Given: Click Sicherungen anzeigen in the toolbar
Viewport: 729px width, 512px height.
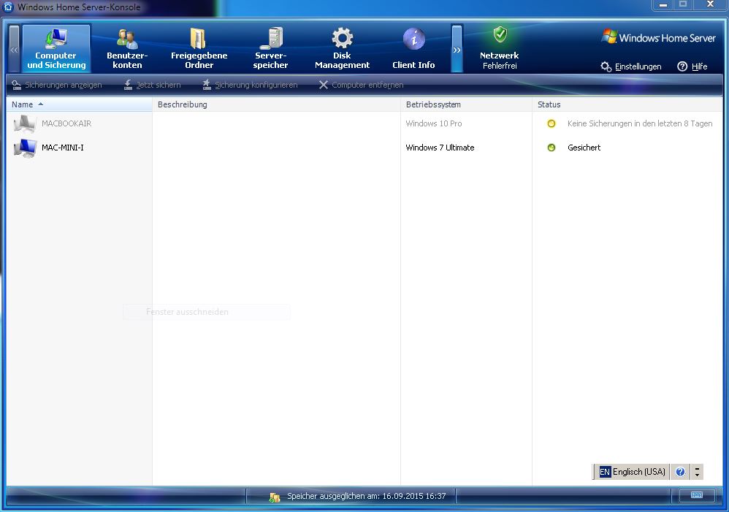Looking at the screenshot, I should 57,85.
